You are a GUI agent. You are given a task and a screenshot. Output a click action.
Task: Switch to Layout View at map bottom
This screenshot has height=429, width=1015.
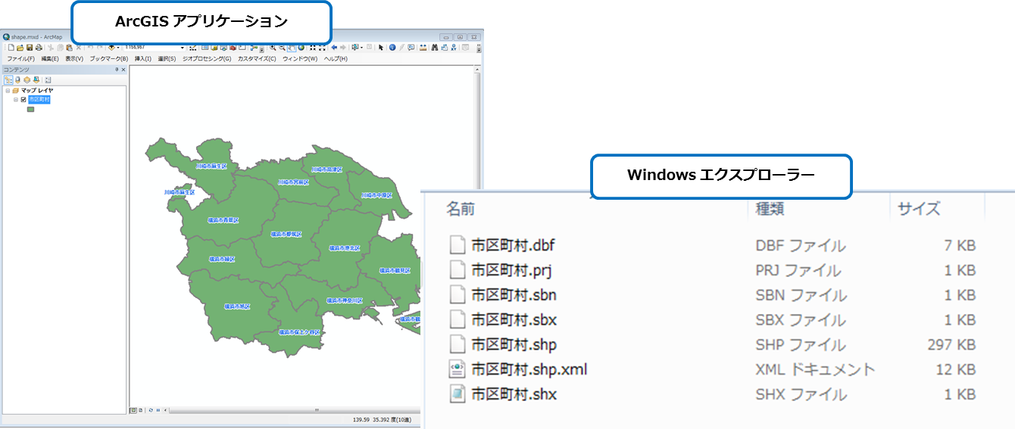pos(141,410)
